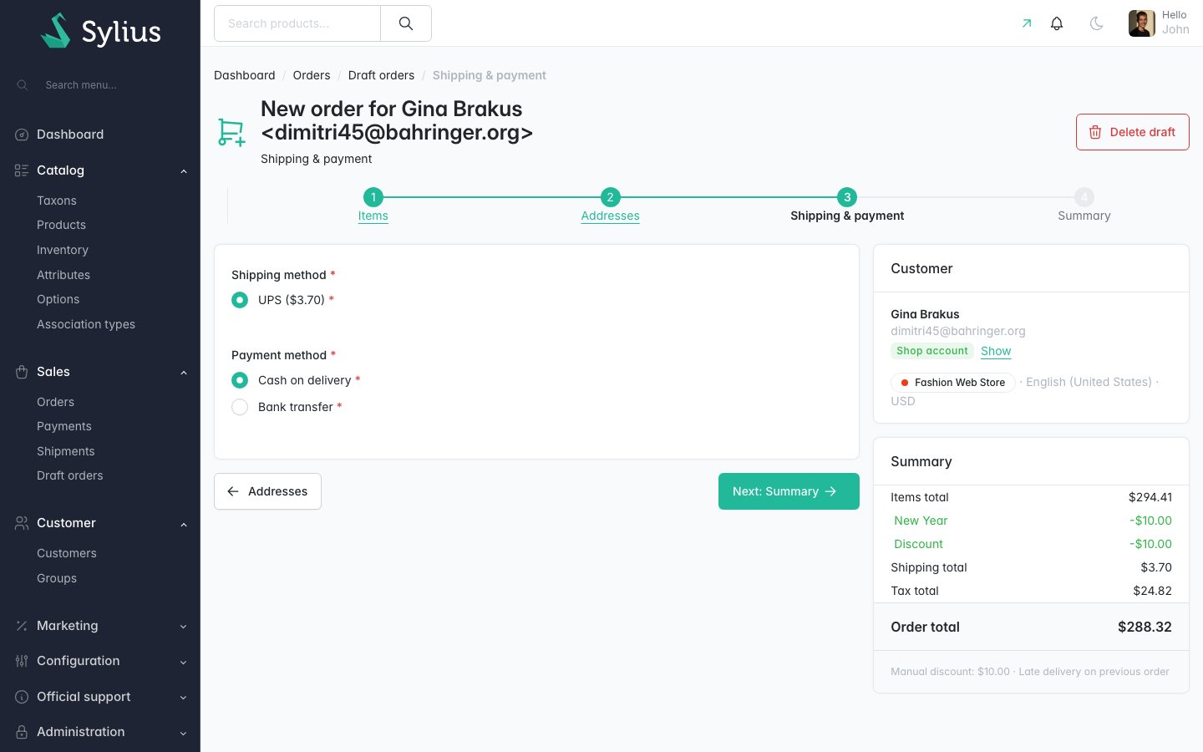Open the storefront arrow icon
The height and width of the screenshot is (752, 1203).
coord(1027,23)
